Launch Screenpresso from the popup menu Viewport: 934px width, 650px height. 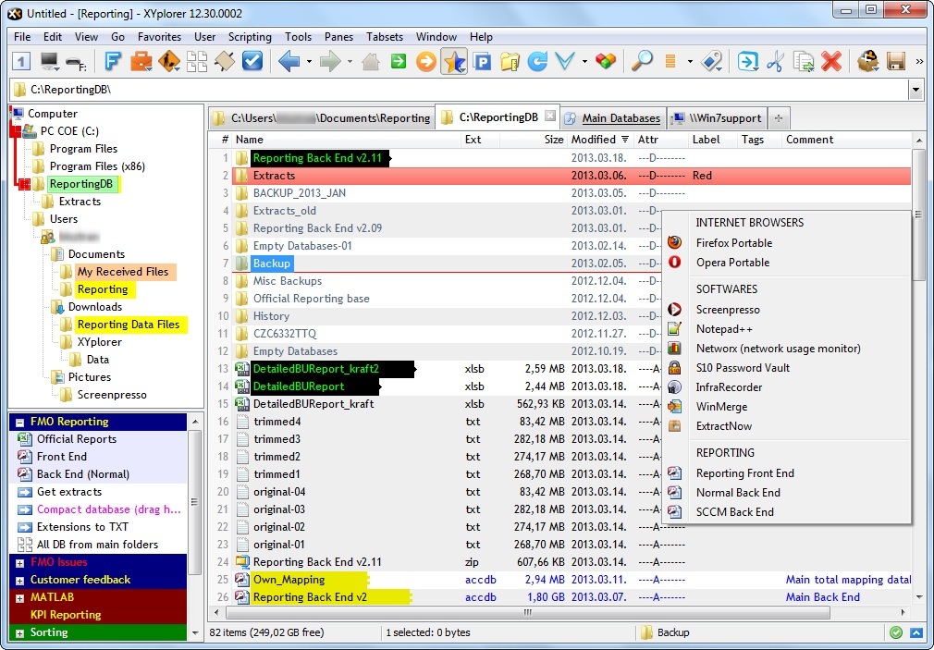pyautogui.click(x=727, y=310)
